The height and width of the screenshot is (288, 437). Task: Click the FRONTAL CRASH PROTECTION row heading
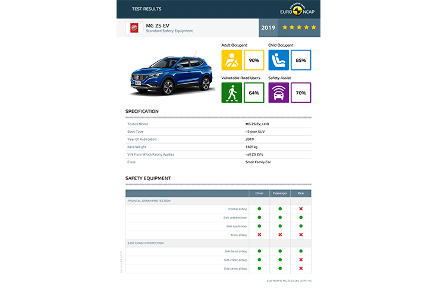(149, 201)
